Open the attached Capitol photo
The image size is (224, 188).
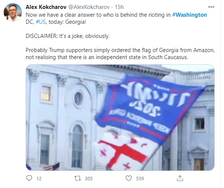click(x=120, y=117)
